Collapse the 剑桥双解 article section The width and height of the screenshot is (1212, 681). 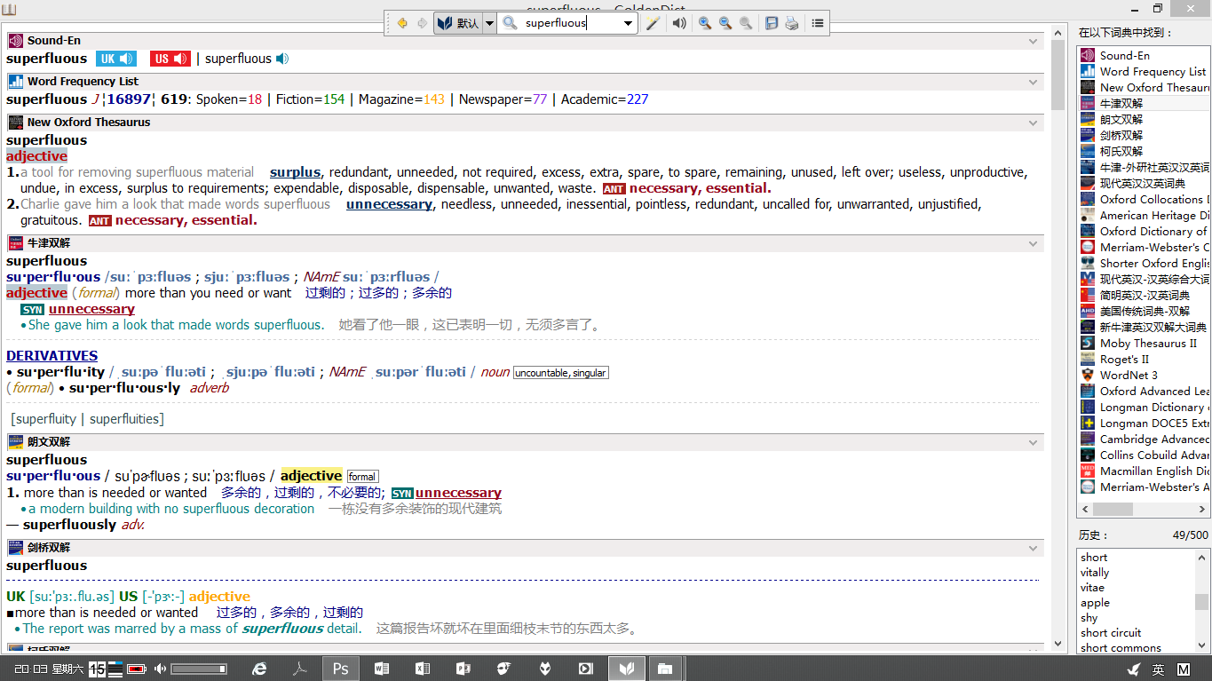(x=1033, y=548)
